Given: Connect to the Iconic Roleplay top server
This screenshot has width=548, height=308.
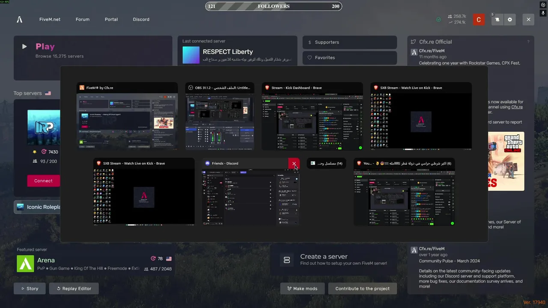Looking at the screenshot, I should pos(43,181).
